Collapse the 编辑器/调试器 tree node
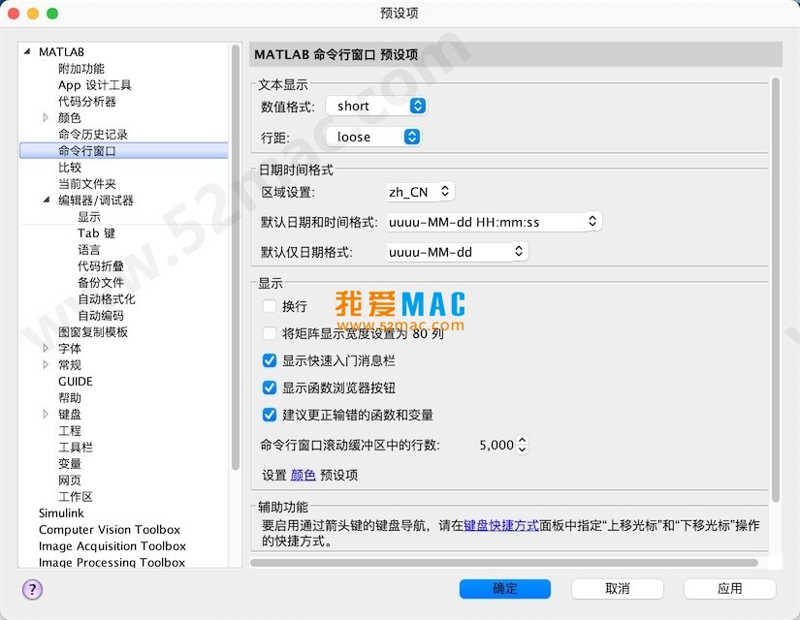800x620 pixels. (x=47, y=200)
